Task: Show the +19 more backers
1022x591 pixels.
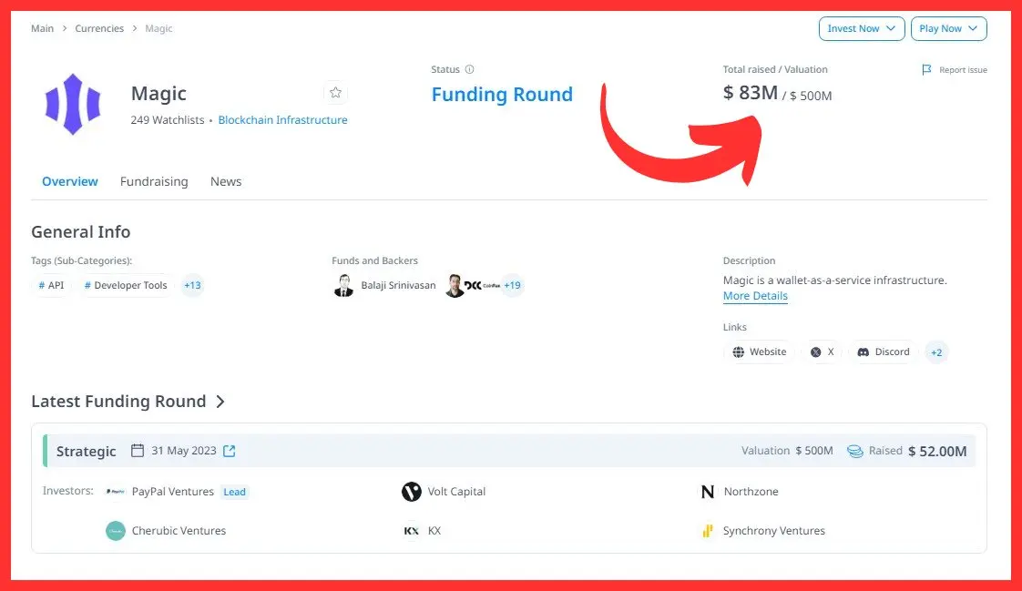Action: point(512,285)
